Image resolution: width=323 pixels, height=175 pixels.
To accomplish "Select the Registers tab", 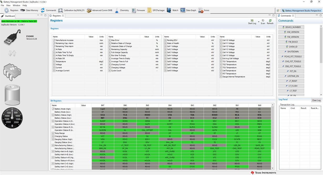I will pyautogui.click(x=57, y=16).
